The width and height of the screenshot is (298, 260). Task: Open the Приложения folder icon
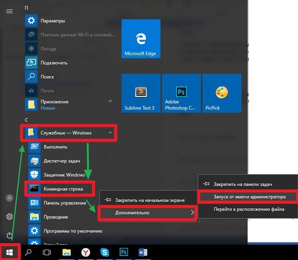31,105
